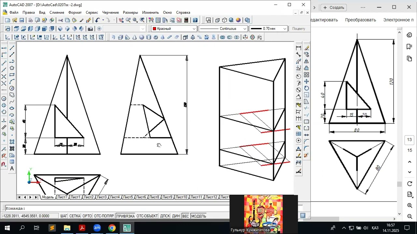417x234 pixels.
Task: Select the Cone solid tool
Action: coord(135,37)
